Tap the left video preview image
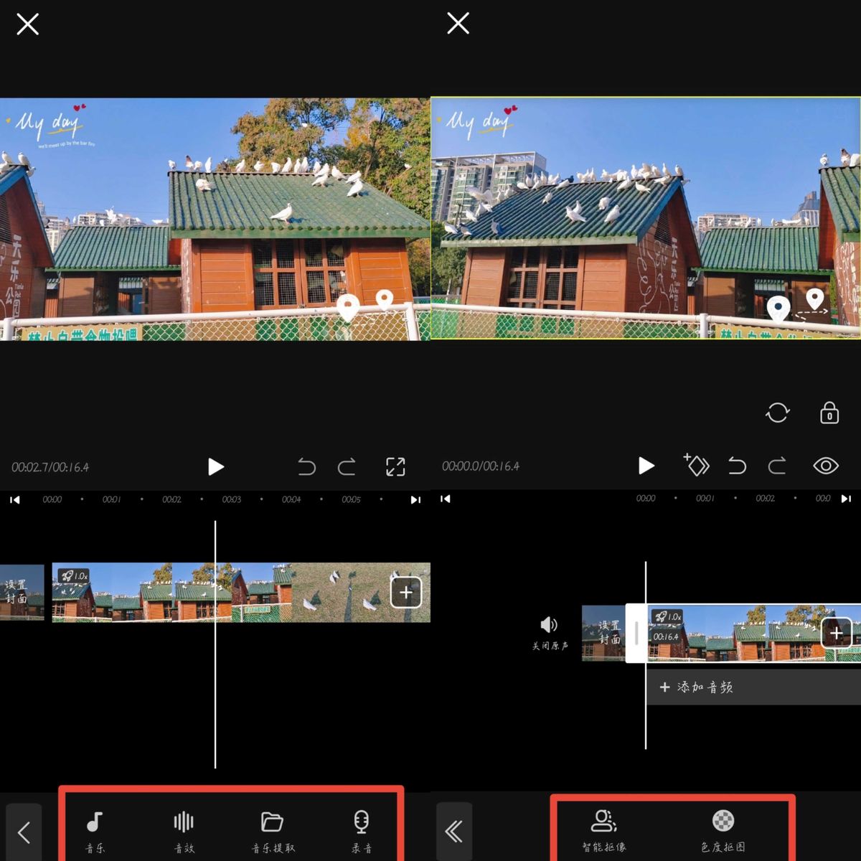Screen dimensions: 861x861 [215, 219]
